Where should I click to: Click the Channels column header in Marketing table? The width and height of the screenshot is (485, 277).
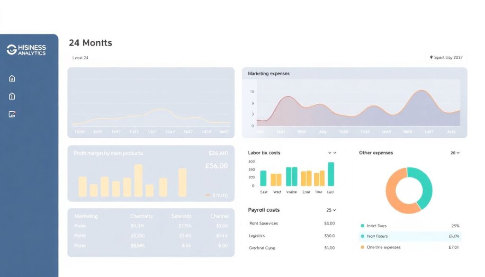pos(141,216)
